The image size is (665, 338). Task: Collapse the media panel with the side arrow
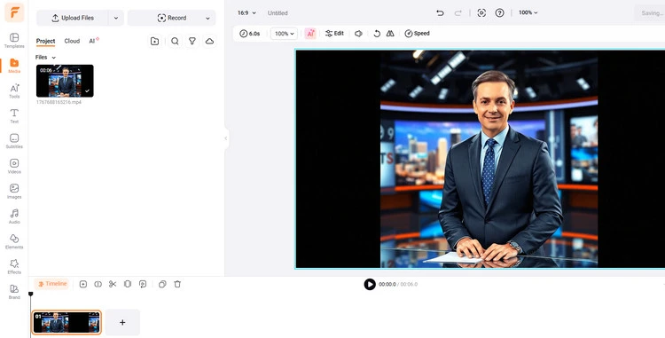[225, 138]
